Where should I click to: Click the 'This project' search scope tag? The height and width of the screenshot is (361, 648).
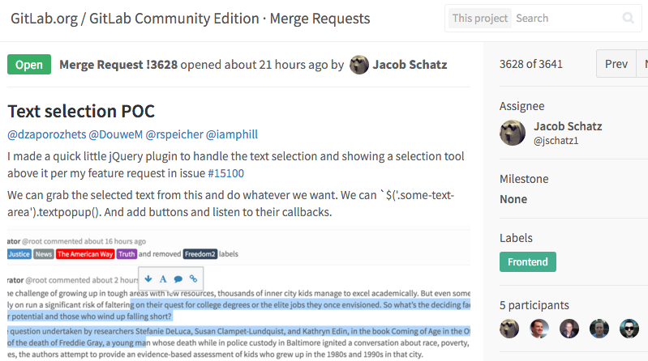tap(480, 18)
